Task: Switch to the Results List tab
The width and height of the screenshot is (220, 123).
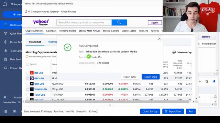Action: coord(35,42)
